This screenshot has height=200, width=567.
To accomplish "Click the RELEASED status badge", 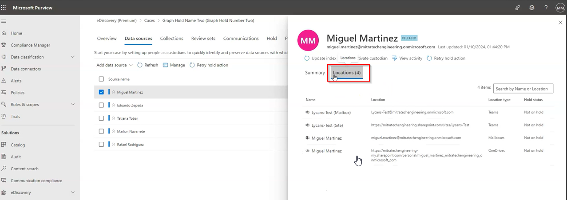I will 409,38.
